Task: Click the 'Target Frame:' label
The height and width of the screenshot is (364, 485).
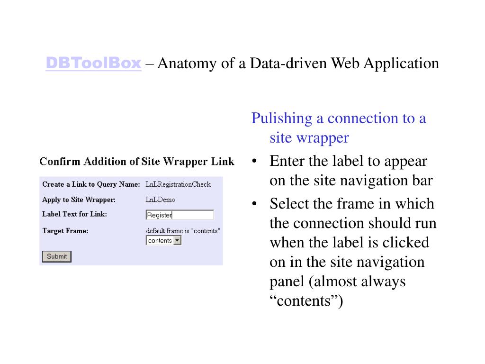Action: pyautogui.click(x=65, y=231)
